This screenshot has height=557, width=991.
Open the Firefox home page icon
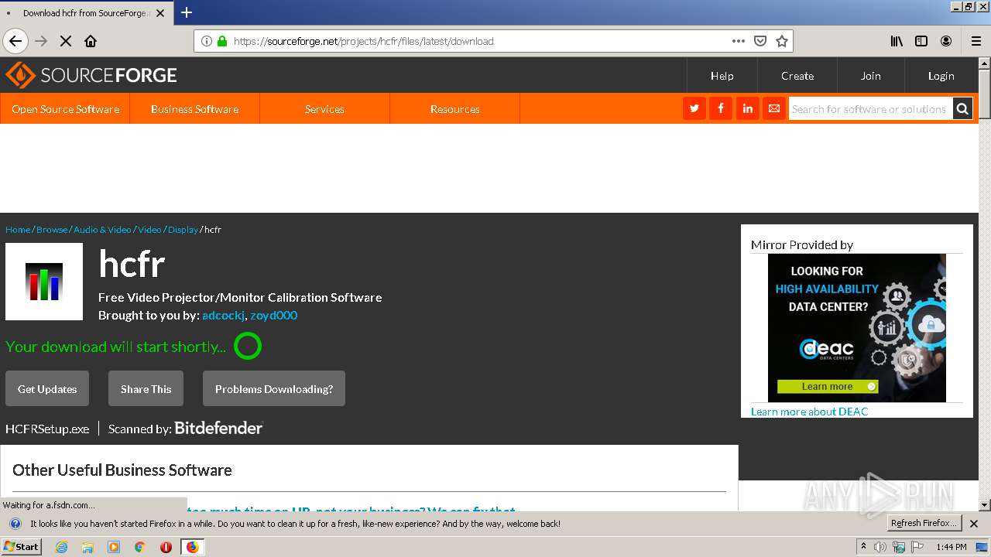[91, 41]
